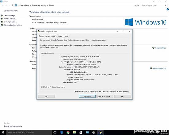Image resolution: width=169 pixels, height=135 pixels.
Task: Click the System breadcrumb in address bar
Action: [52, 6]
